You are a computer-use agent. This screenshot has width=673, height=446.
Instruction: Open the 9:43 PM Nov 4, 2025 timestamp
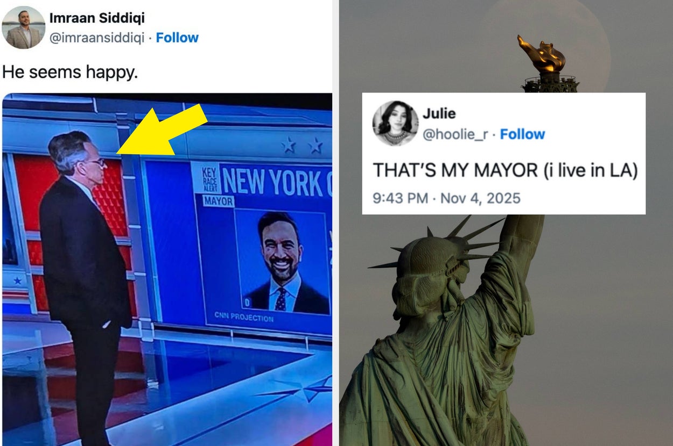[447, 198]
